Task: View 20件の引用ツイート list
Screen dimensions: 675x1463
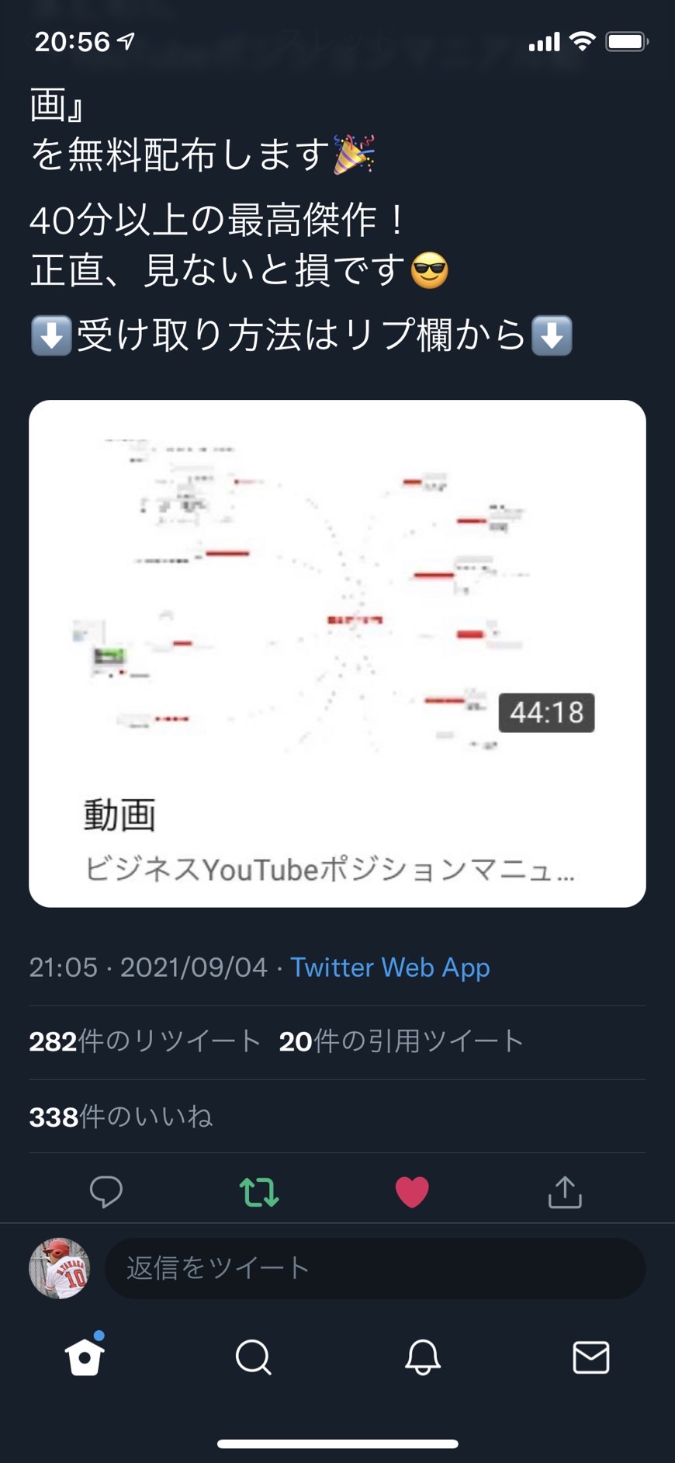Action: 401,1041
